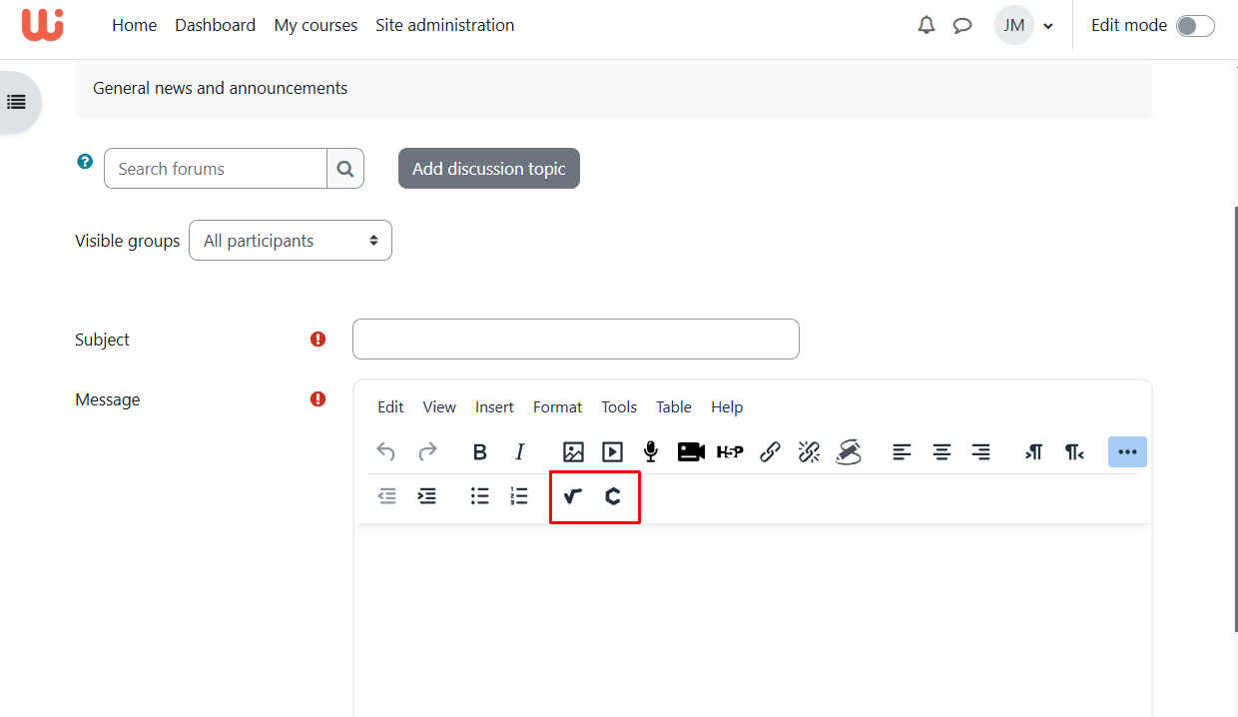Toggle Italic formatting
Viewport: 1238px width, 717px height.
519,452
